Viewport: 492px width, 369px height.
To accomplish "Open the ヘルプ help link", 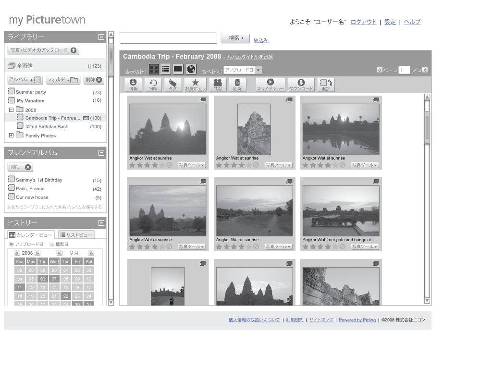I will click(412, 22).
